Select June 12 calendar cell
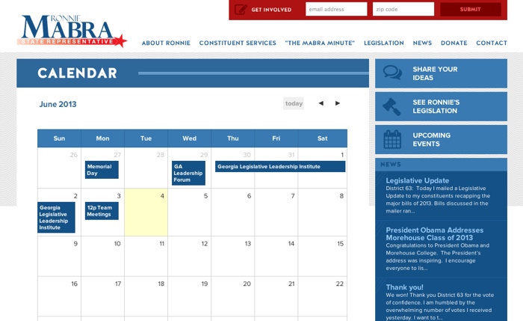Image resolution: width=523 pixels, height=321 pixels. [190, 256]
